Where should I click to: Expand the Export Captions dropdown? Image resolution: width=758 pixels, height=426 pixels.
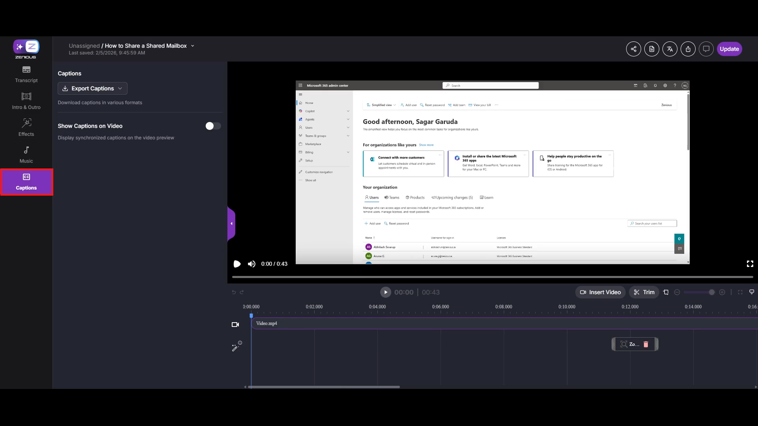click(92, 88)
